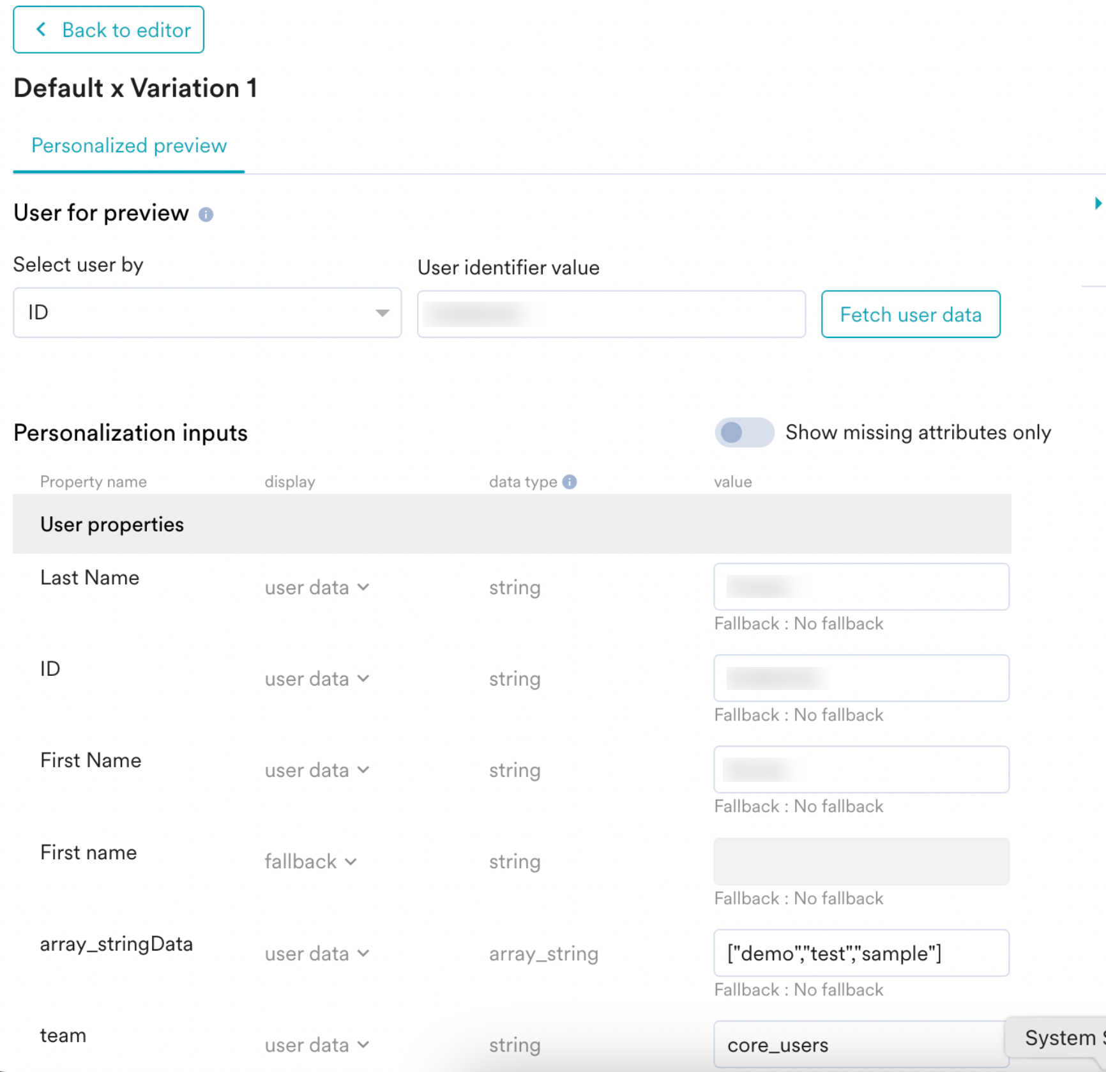
Task: Open First Name user data dropdown
Action: pyautogui.click(x=317, y=770)
